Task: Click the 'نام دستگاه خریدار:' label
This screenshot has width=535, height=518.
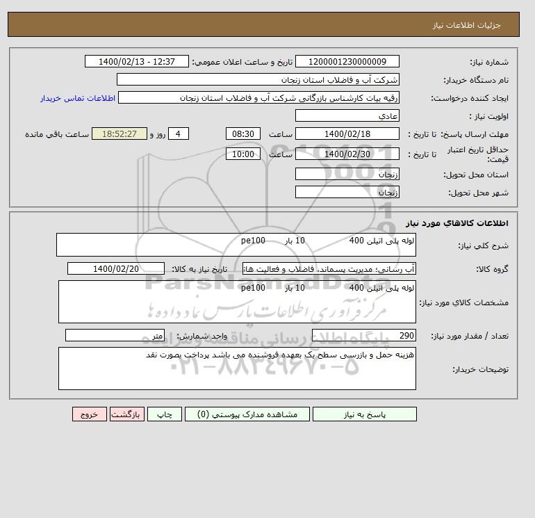Action: 476,80
